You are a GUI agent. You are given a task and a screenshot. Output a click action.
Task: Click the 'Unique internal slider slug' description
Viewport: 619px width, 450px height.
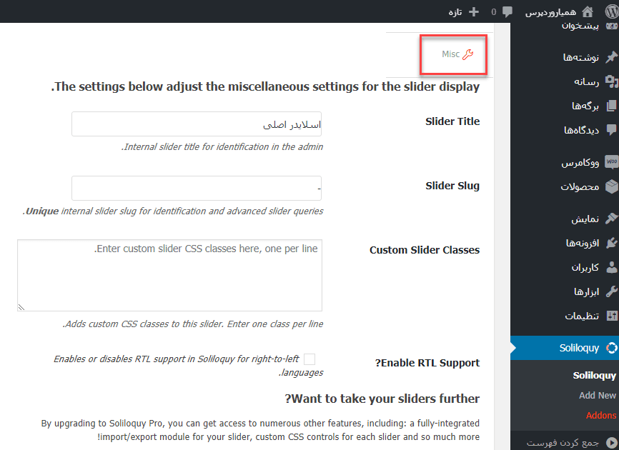click(x=173, y=211)
